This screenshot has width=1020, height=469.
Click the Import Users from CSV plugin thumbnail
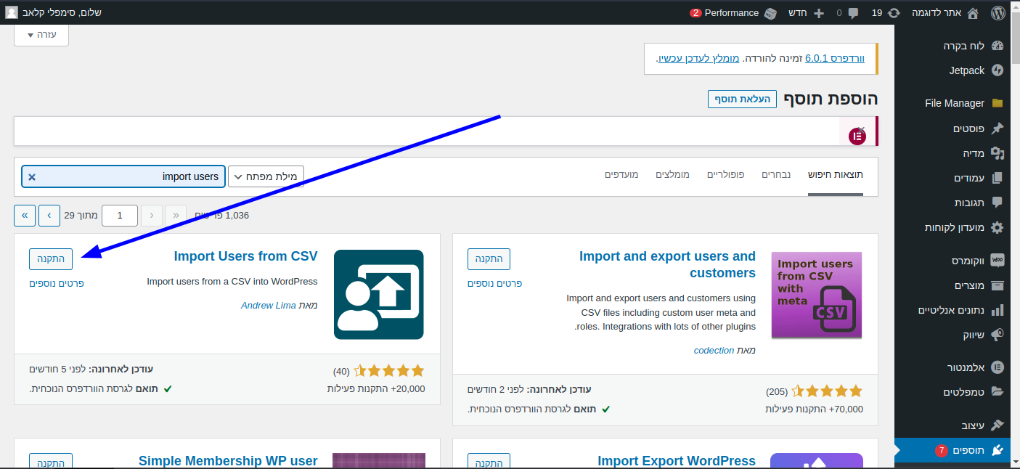pyautogui.click(x=378, y=294)
